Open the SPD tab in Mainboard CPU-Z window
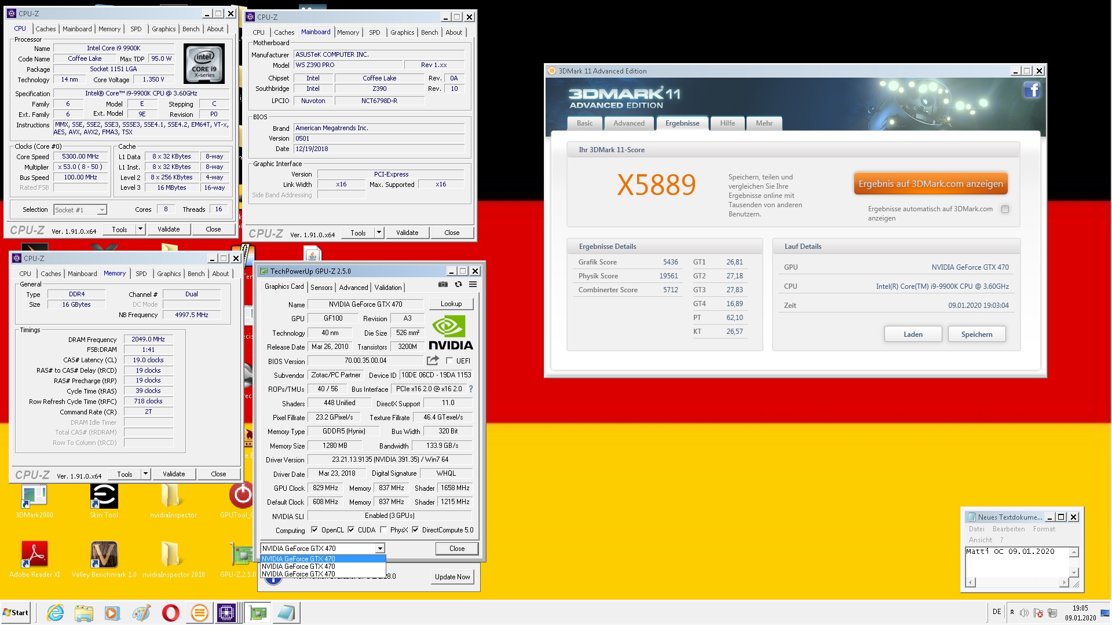The width and height of the screenshot is (1112, 625). tap(375, 32)
